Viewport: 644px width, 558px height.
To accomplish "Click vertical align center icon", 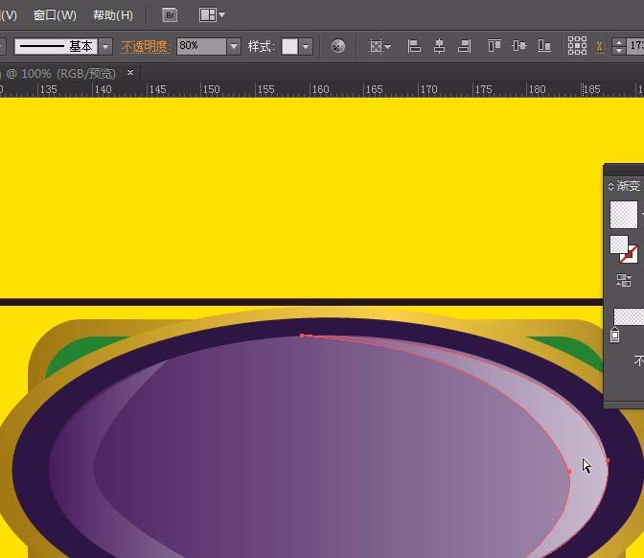I will coord(519,46).
